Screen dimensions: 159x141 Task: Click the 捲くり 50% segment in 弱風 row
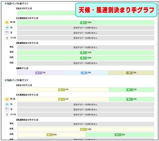click(51, 135)
